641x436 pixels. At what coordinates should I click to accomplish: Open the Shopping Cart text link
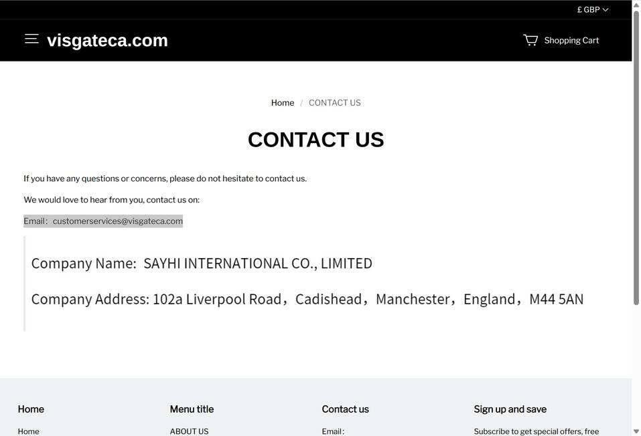click(x=571, y=41)
